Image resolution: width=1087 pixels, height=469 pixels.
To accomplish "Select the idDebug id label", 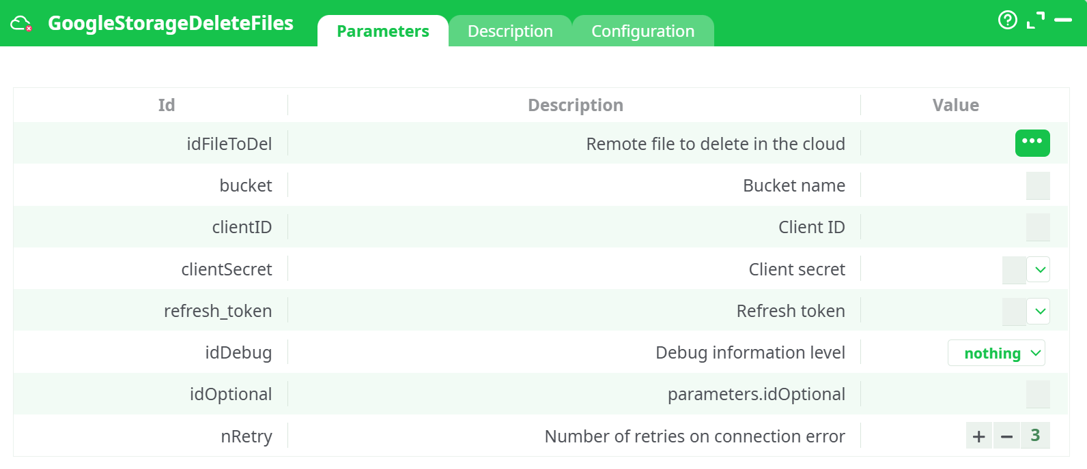I will point(238,352).
